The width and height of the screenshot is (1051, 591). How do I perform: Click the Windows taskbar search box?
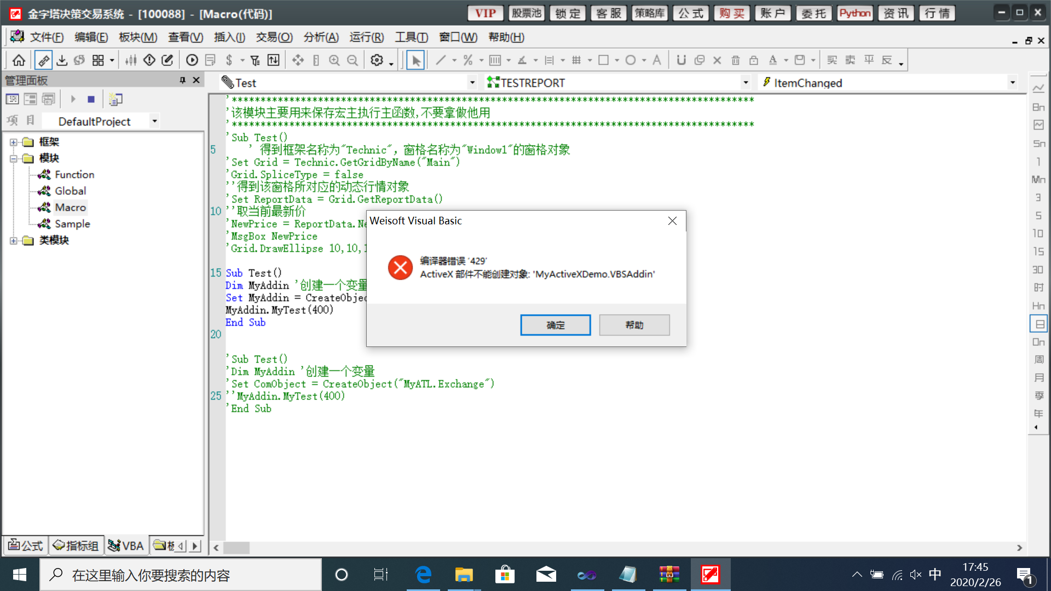[x=181, y=575]
